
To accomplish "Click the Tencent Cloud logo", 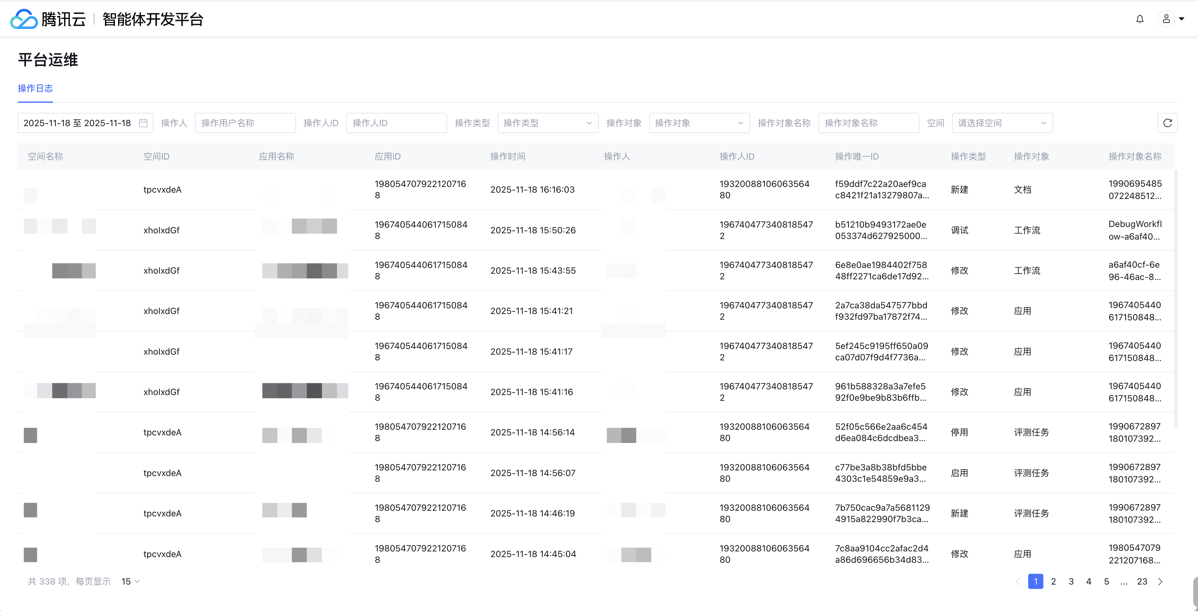I will coord(24,19).
